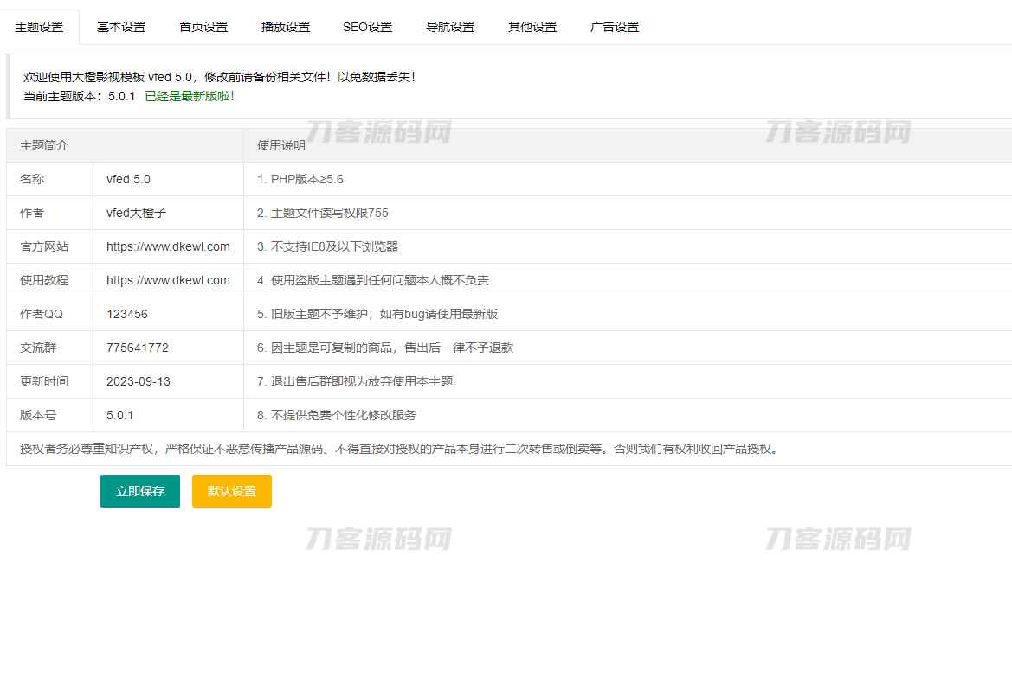Image resolution: width=1012 pixels, height=696 pixels.
Task: Open the 导航设置 tab
Action: [449, 27]
